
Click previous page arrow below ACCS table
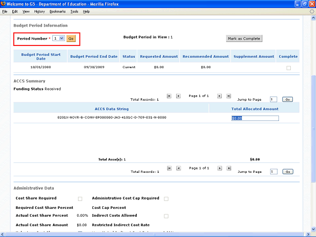coord(178,168)
